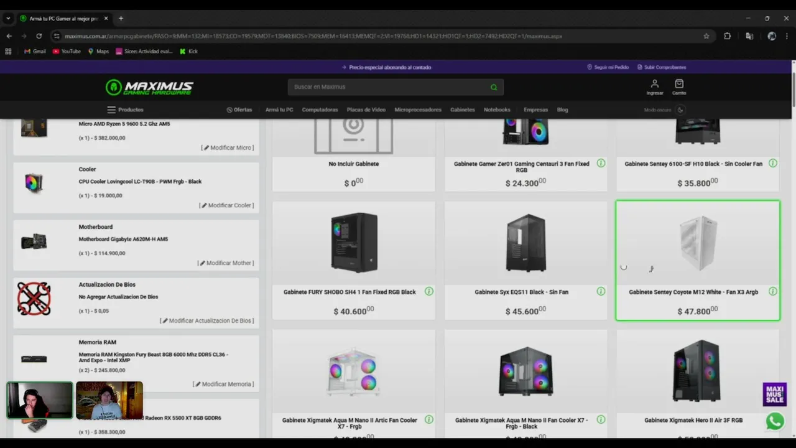Open the browser extensions puzzle icon
Viewport: 796px width, 448px height.
pyautogui.click(x=727, y=36)
